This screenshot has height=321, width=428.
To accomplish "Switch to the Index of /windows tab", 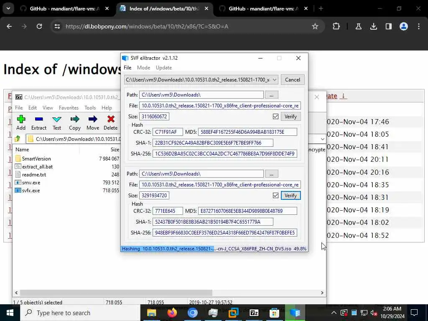I will point(164,8).
